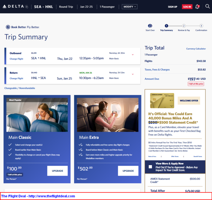Open the notifications bell icon
The width and height of the screenshot is (212, 200).
click(197, 7)
